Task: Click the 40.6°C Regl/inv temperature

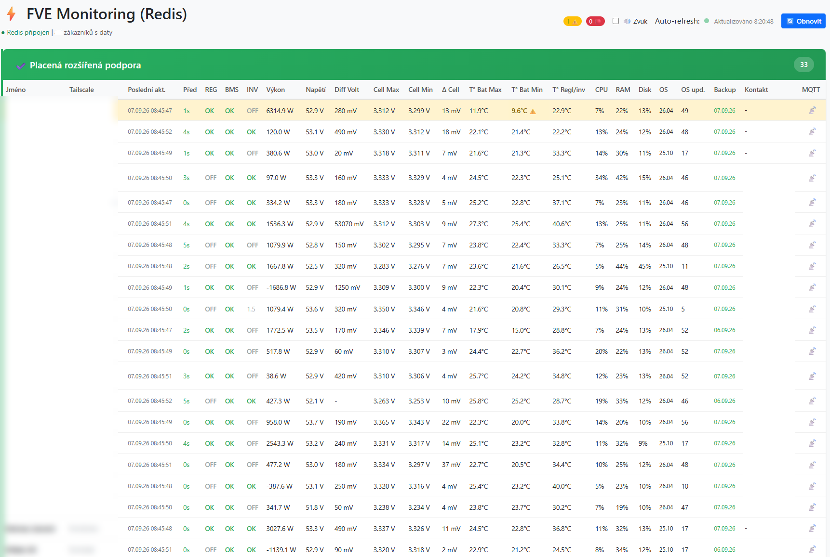Action: (x=562, y=224)
